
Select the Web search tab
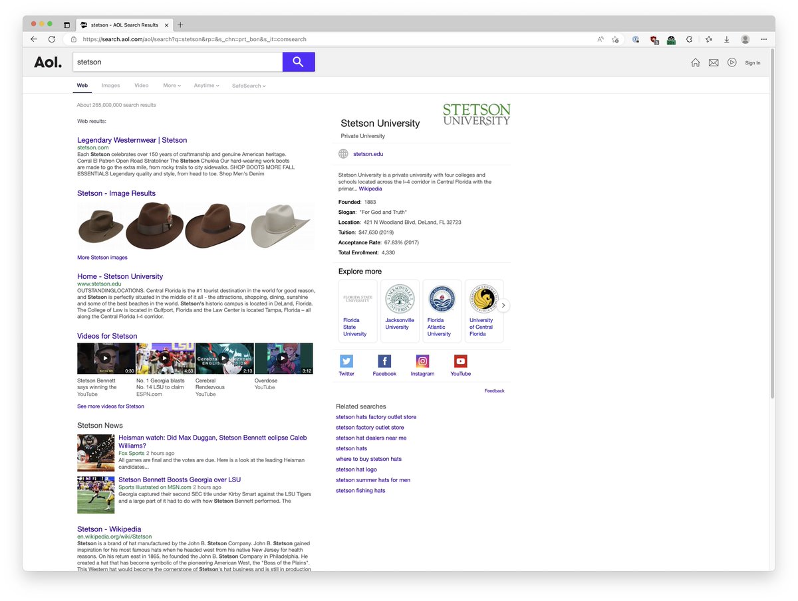tap(82, 86)
